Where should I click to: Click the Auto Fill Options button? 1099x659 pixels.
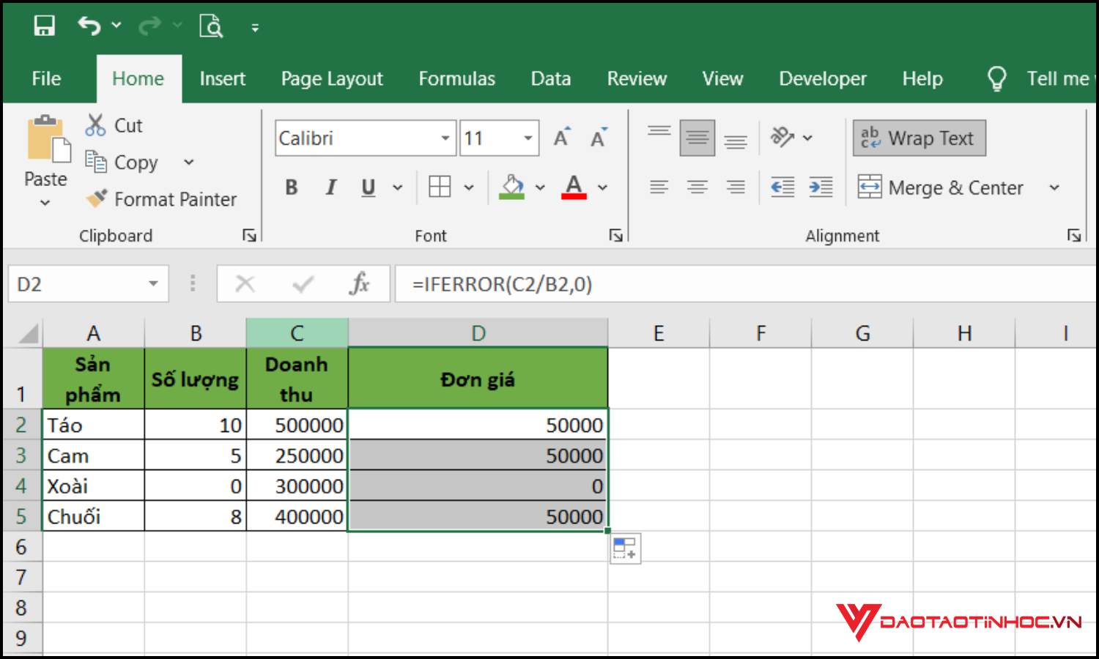(625, 548)
